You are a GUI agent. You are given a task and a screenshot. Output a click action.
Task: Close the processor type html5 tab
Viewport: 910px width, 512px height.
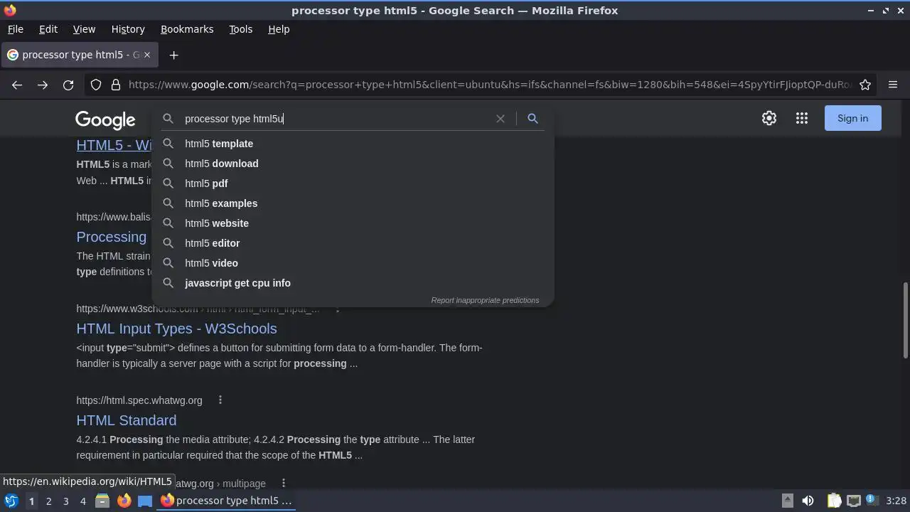(x=147, y=55)
